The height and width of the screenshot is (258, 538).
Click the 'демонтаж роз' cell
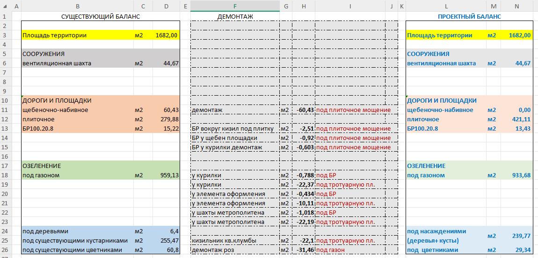tap(235, 250)
